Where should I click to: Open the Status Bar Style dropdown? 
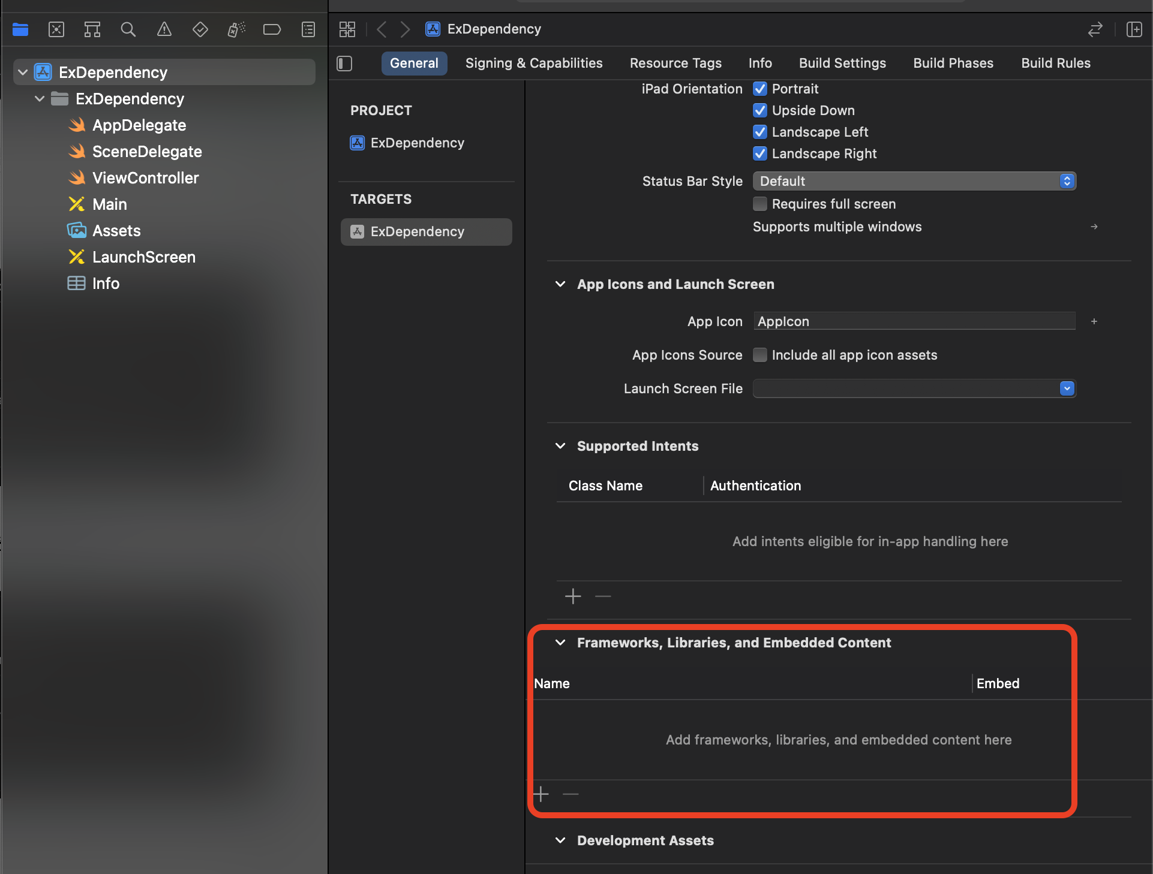pos(914,181)
